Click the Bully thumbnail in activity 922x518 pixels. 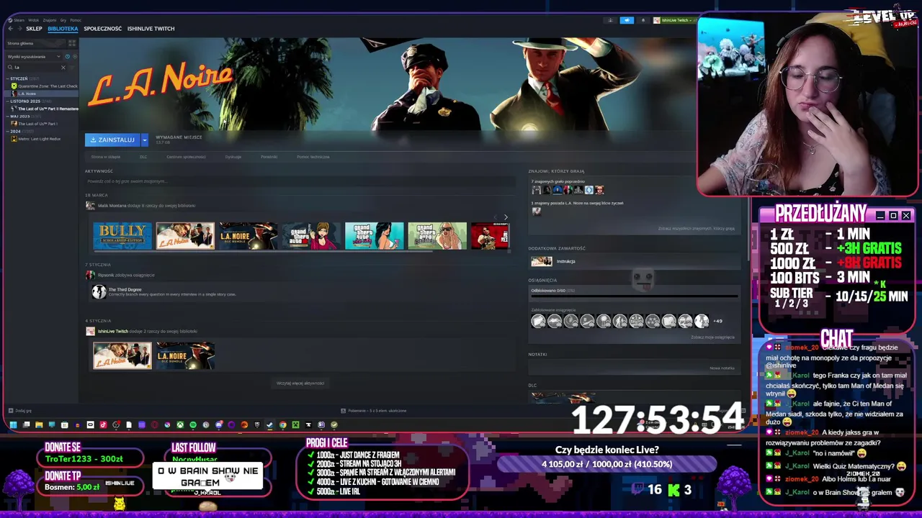click(x=122, y=236)
